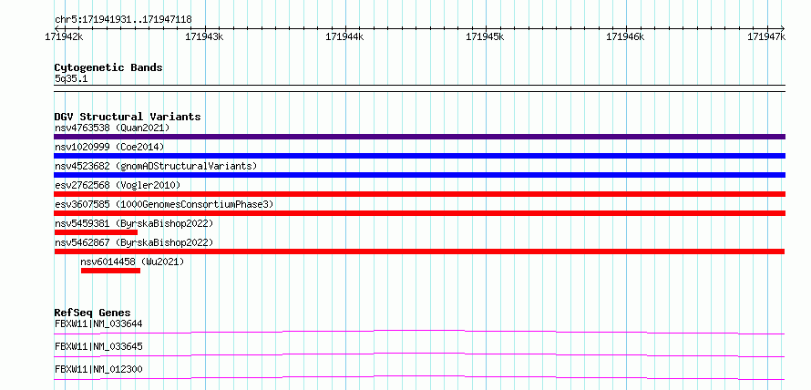Open variant nsv5462867 (ByrskaBishop2022) label
This screenshot has width=811, height=390.
134,242
